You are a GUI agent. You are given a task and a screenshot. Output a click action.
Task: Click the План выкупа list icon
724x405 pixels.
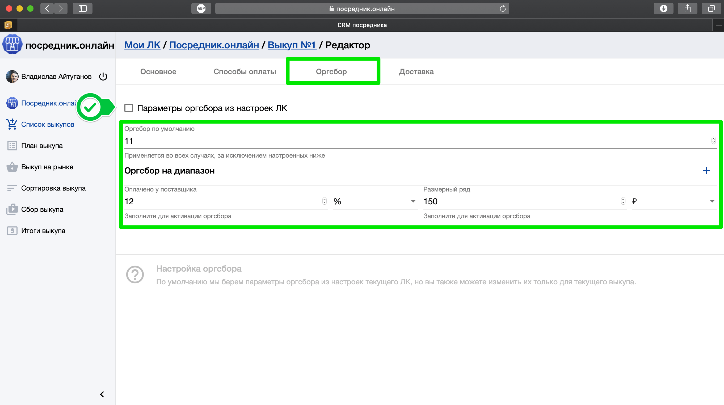[12, 146]
